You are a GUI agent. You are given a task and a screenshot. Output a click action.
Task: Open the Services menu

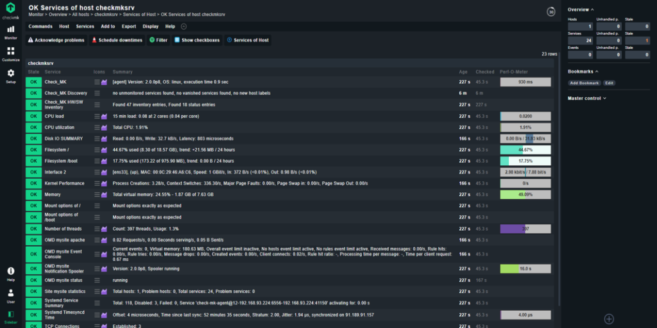click(x=85, y=26)
